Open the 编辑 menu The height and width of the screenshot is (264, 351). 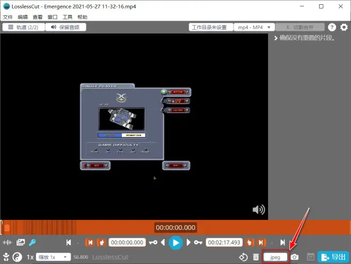point(23,17)
